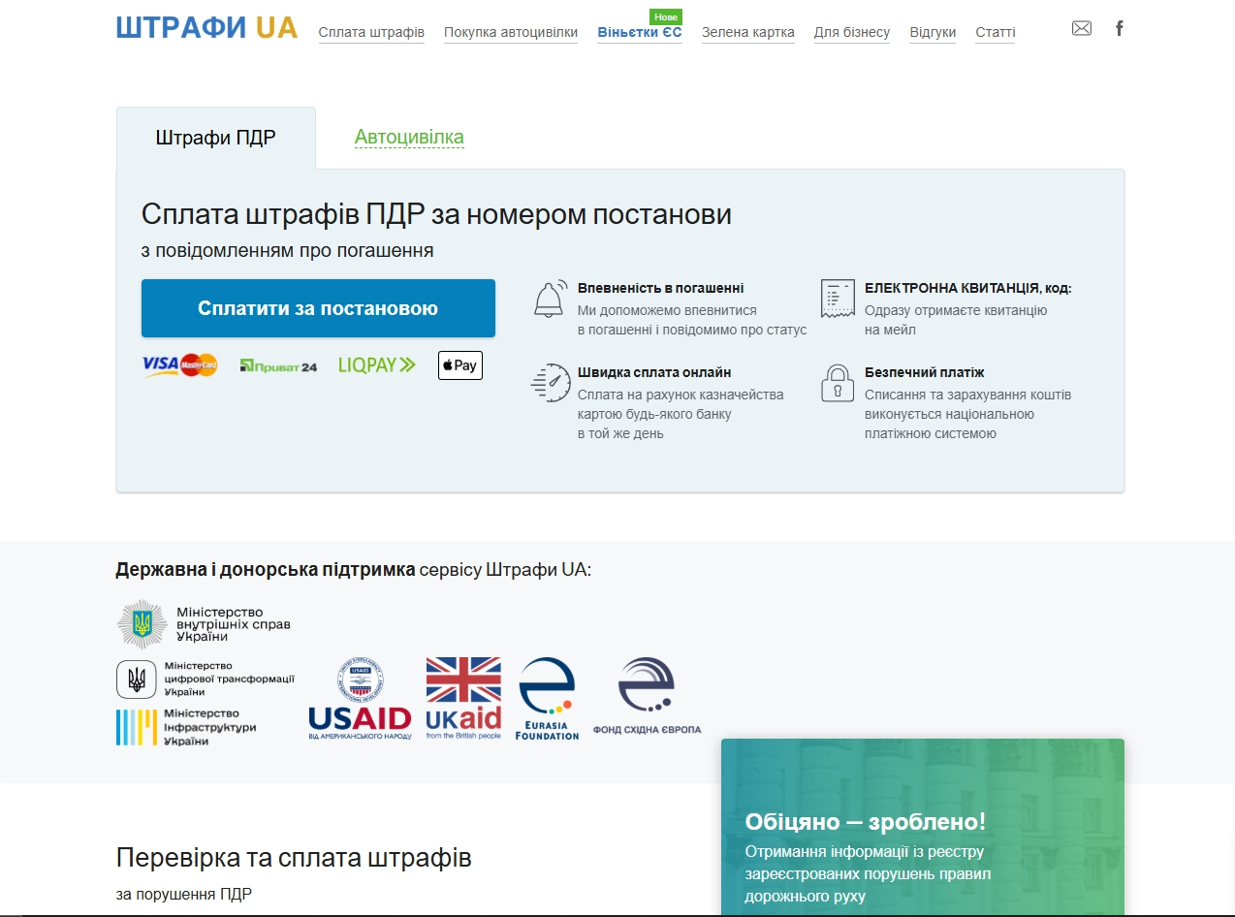1235x917 pixels.
Task: Click the Безпечний платіж heading
Action: point(925,372)
